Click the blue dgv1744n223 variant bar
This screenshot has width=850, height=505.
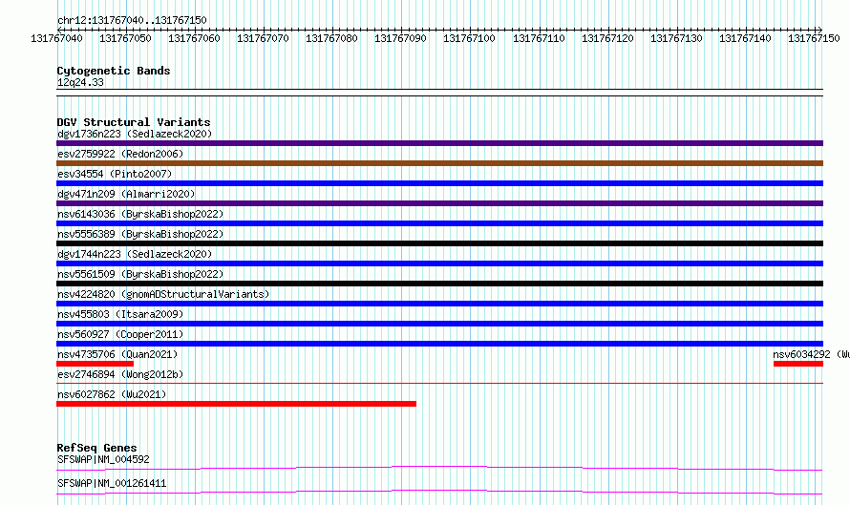[439, 263]
